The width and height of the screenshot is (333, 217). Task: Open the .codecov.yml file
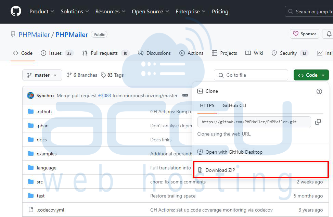[50, 210]
